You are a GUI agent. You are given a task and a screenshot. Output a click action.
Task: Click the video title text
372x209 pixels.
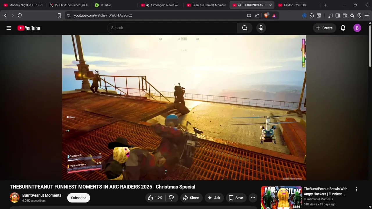click(102, 187)
